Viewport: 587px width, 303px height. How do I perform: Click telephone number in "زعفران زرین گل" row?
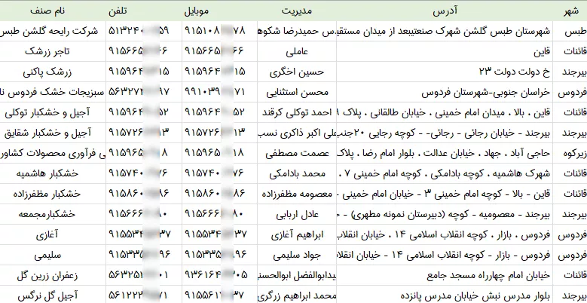(139, 276)
